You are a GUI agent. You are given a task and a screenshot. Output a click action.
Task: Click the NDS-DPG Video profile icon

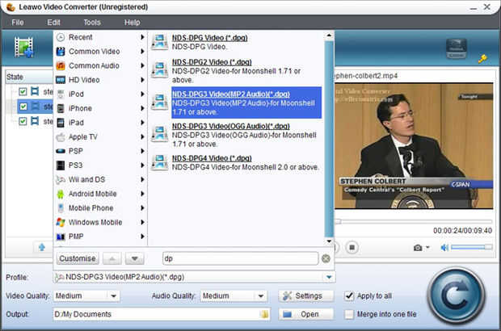159,42
